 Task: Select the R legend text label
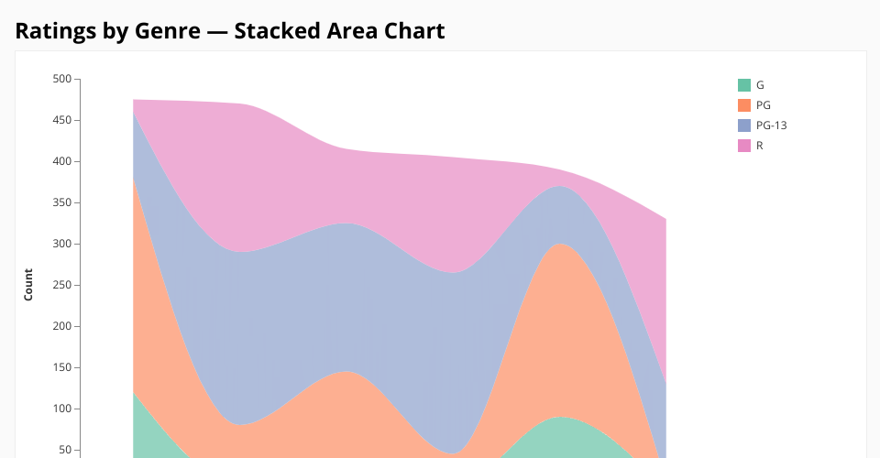[x=760, y=146]
